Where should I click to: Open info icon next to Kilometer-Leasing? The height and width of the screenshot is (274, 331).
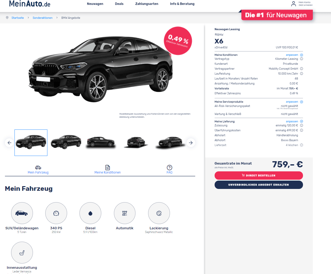point(301,59)
